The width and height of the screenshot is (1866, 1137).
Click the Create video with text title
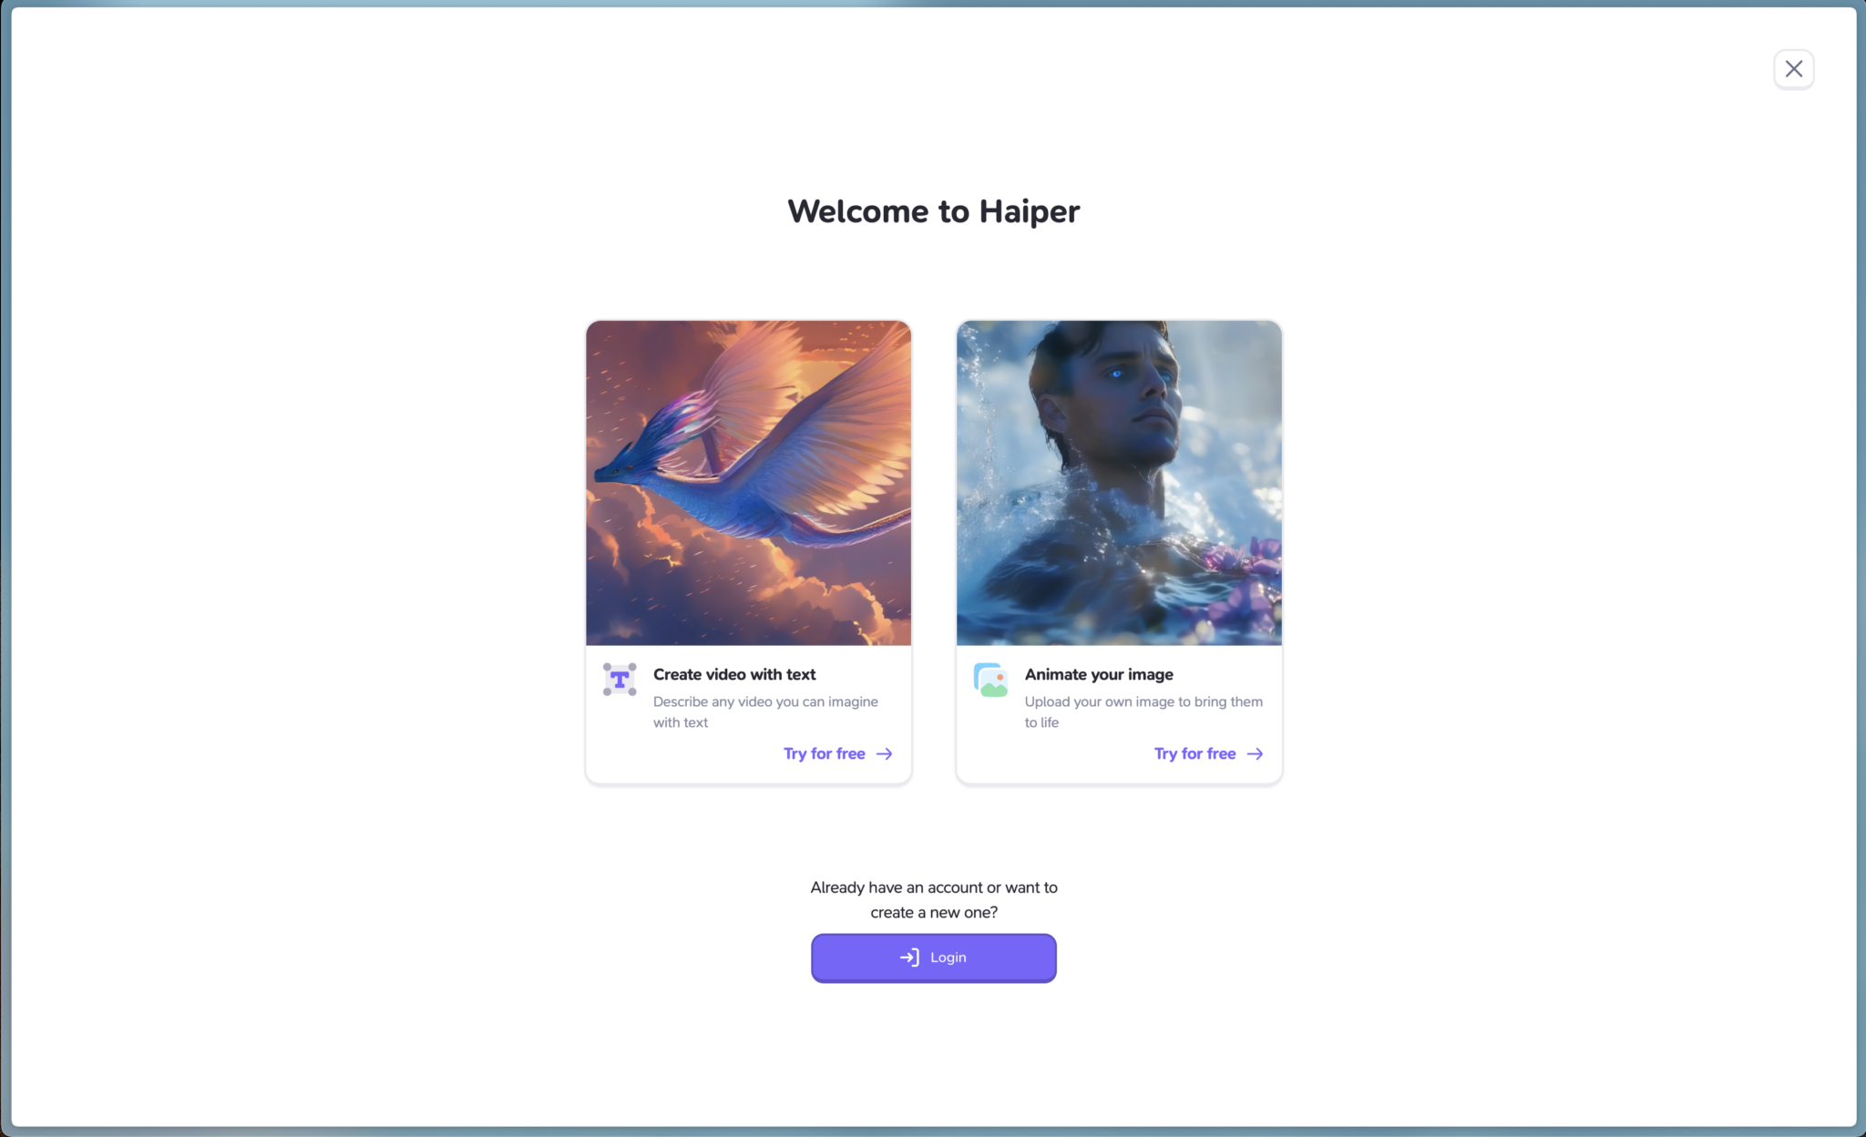[734, 674]
